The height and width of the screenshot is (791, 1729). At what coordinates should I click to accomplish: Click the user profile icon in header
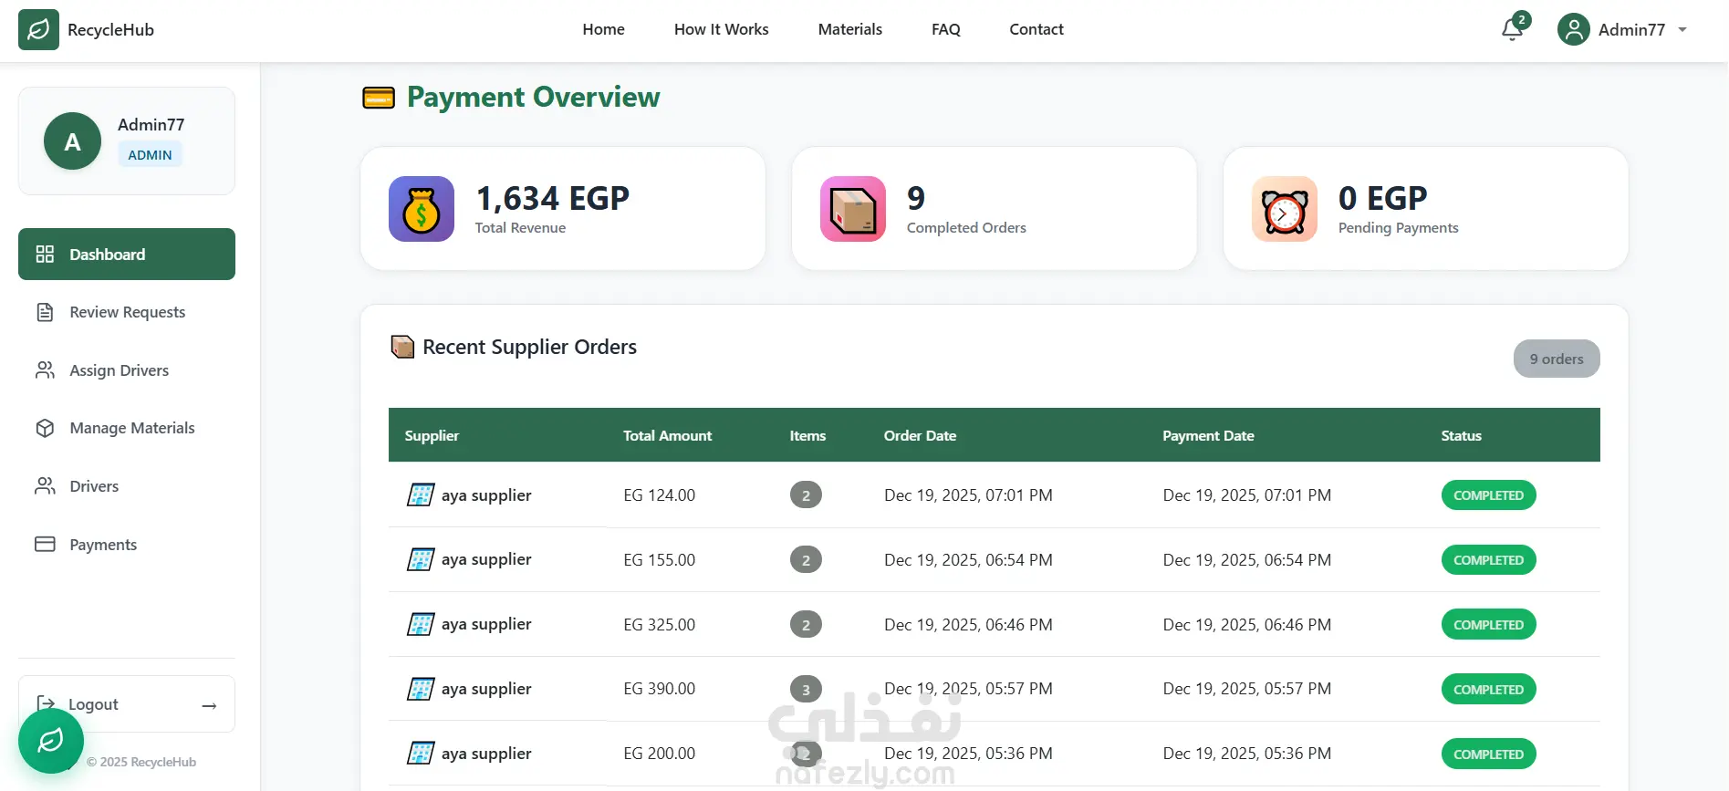(x=1574, y=30)
